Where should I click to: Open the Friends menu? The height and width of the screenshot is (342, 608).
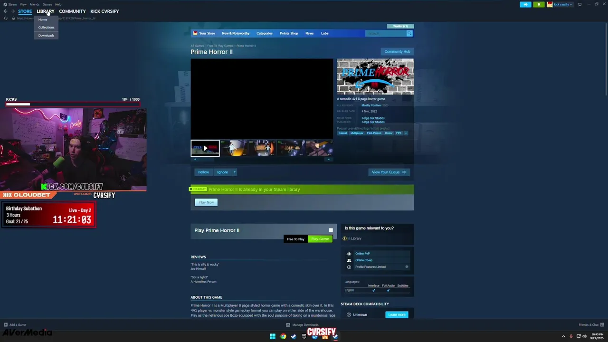(35, 4)
